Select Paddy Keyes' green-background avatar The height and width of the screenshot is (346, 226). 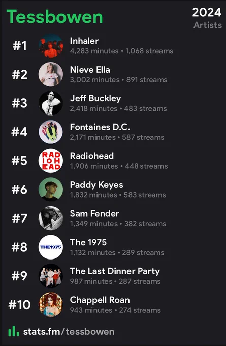coord(51,189)
